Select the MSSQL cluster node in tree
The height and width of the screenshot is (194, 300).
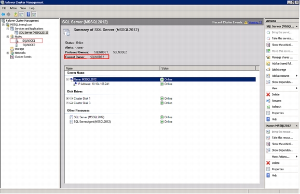[21, 24]
